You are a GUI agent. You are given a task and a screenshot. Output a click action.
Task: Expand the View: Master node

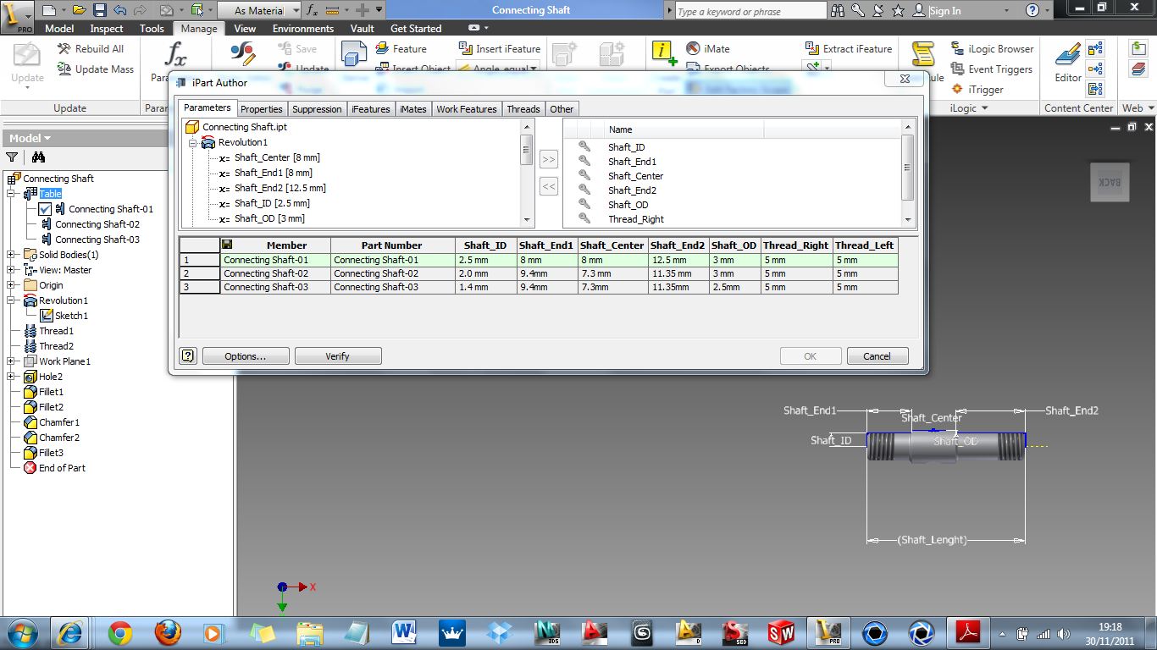(x=11, y=270)
